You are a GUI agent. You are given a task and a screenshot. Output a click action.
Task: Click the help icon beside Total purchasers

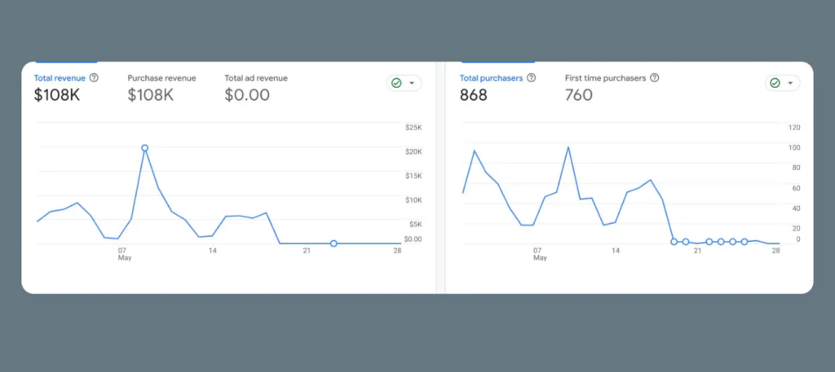[x=532, y=78]
